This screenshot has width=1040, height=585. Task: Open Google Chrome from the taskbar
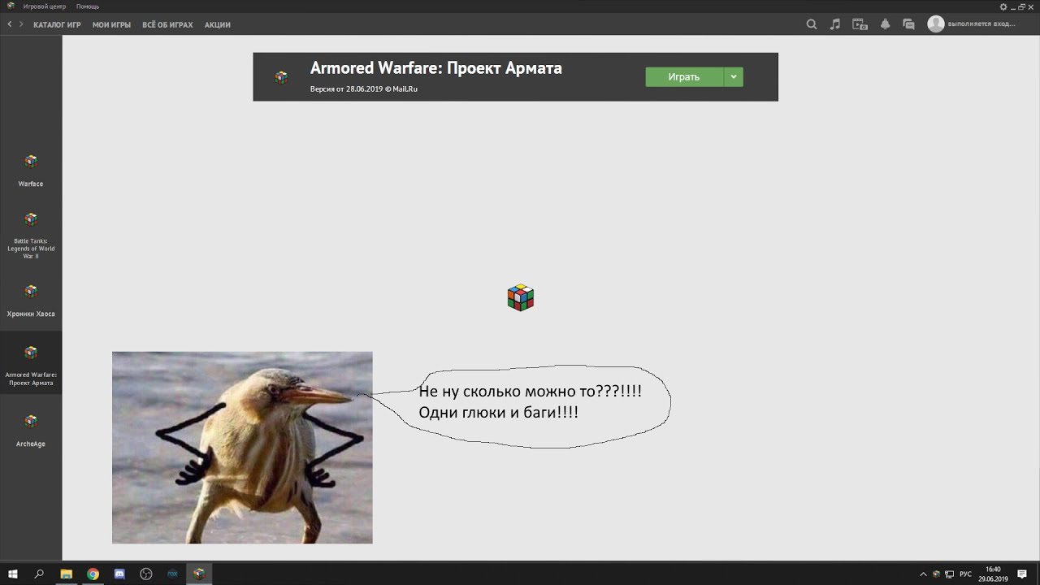coord(93,574)
